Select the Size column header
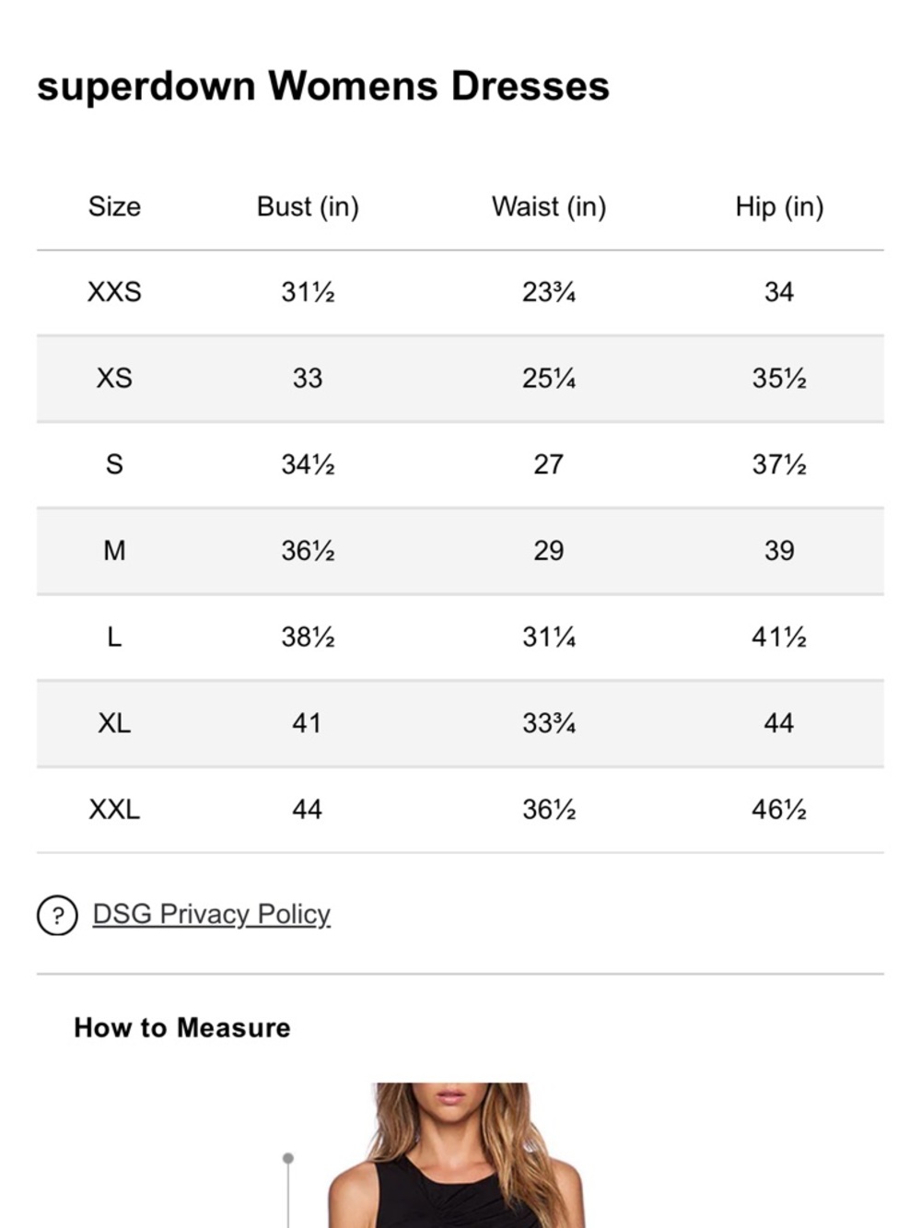Screen dimensions: 921x1228 (x=114, y=206)
